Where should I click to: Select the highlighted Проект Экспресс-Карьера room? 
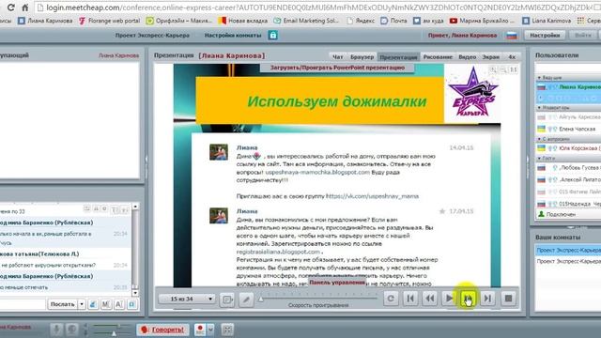(x=568, y=251)
